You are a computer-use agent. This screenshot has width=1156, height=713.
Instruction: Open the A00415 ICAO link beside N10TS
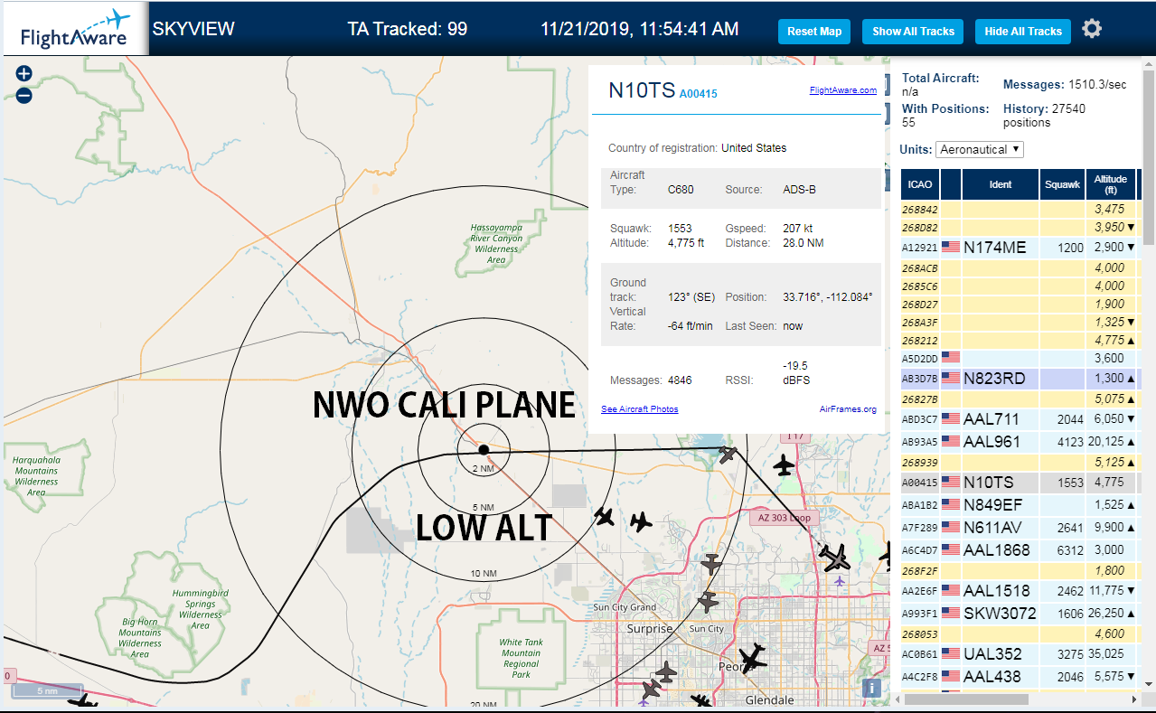(x=699, y=93)
